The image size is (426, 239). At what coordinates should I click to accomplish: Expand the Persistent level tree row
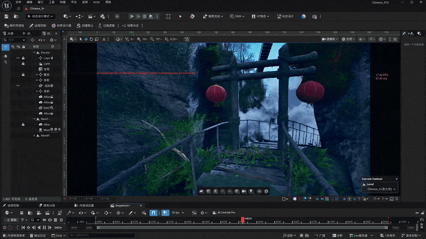tap(35, 53)
